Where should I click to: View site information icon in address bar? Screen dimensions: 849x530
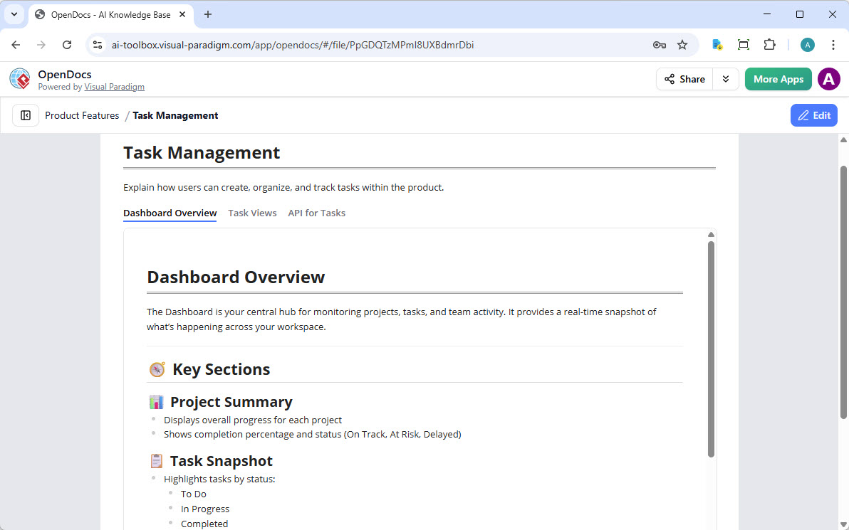[x=98, y=45]
